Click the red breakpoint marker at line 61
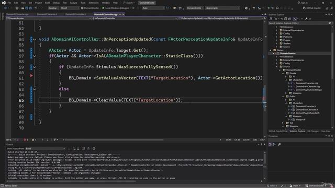The height and width of the screenshot is (188, 335). 31,76
